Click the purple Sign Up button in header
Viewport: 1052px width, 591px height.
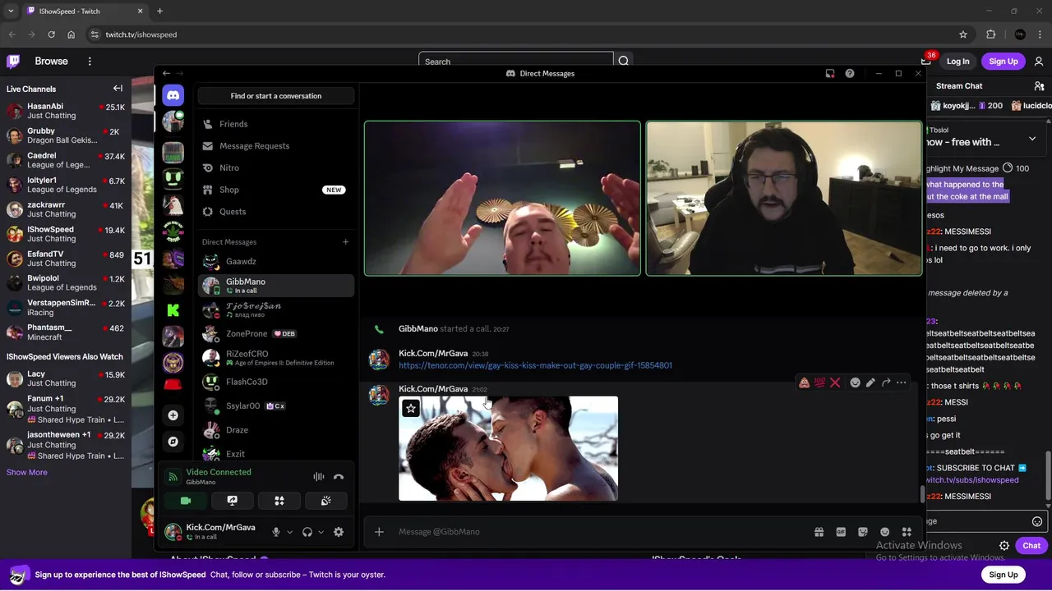(1004, 62)
